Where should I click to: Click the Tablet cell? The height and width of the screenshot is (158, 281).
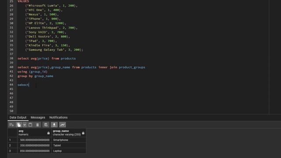69,145
